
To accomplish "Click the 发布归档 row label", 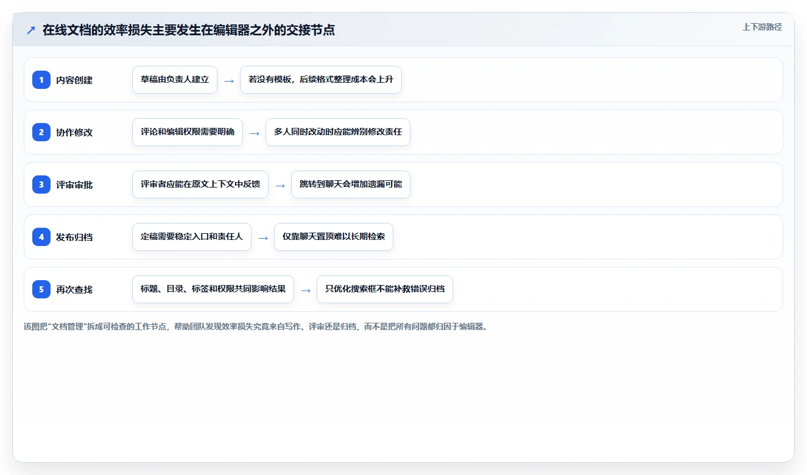I will [x=74, y=237].
